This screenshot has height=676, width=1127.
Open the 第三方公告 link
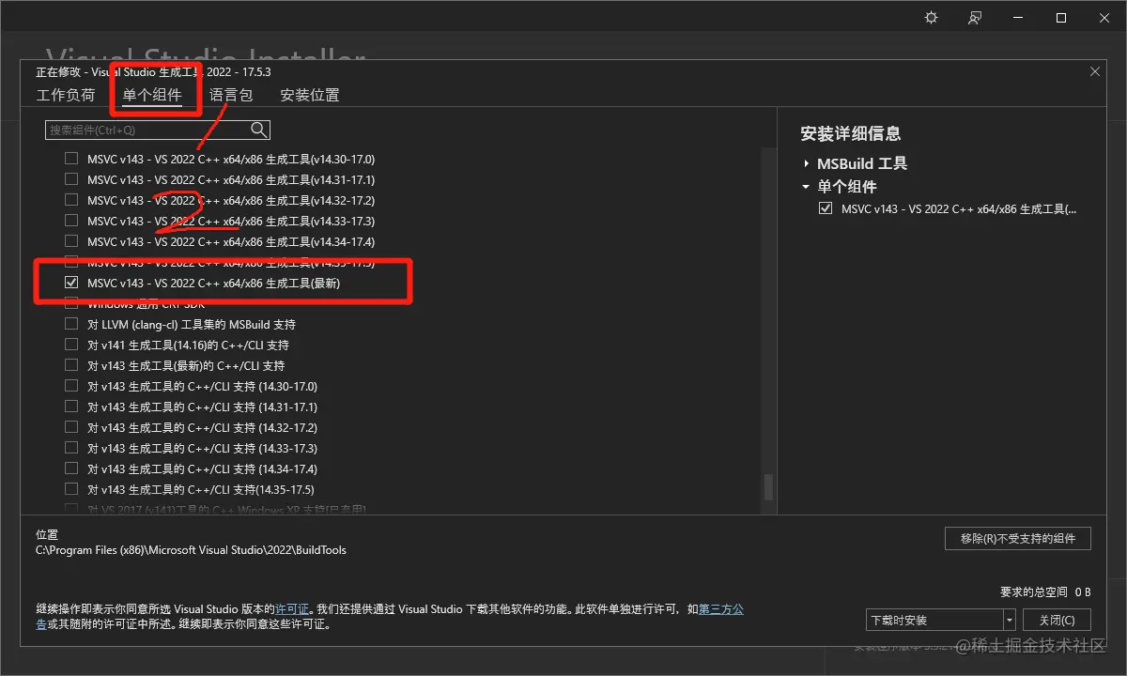[x=721, y=609]
